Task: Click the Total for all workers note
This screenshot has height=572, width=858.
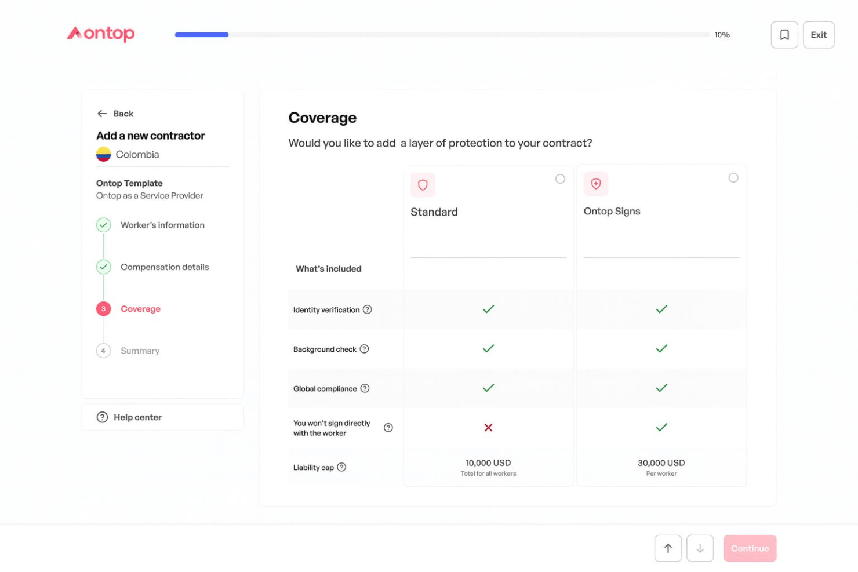Action: (x=488, y=474)
